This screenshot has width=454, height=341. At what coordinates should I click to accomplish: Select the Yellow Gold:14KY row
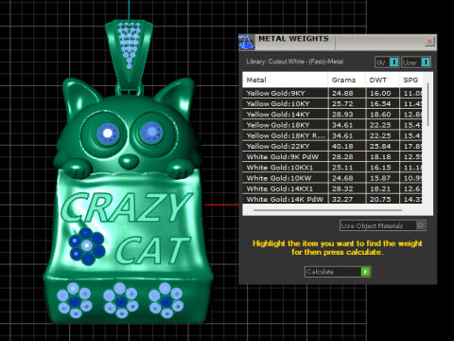(332, 115)
